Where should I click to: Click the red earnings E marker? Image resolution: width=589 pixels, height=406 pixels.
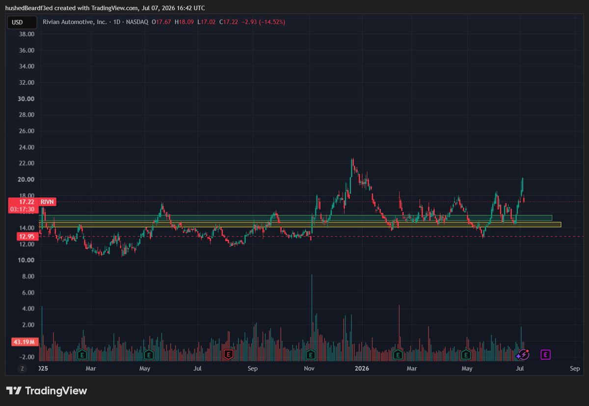228,354
